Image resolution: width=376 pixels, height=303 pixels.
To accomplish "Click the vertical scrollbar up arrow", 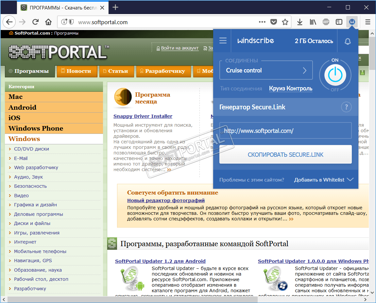I will click(x=372, y=33).
